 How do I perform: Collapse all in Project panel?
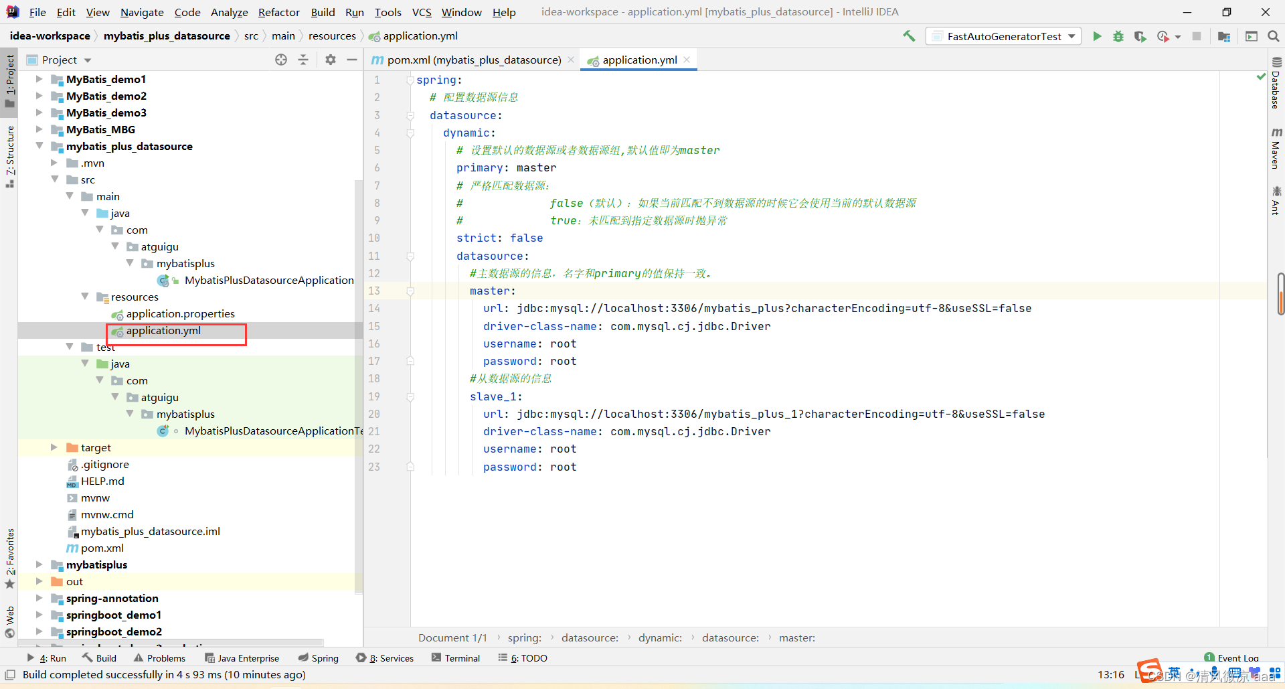303,60
